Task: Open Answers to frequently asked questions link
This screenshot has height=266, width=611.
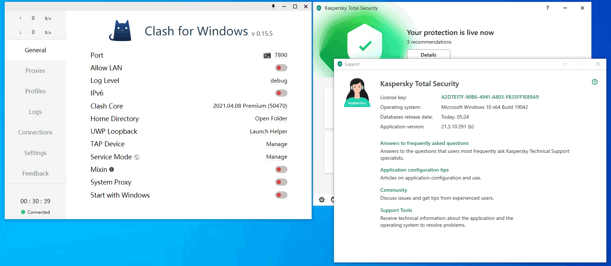Action: (424, 143)
